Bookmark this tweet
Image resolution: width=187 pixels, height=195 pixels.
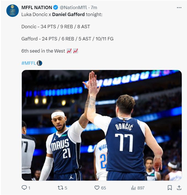click(x=170, y=188)
